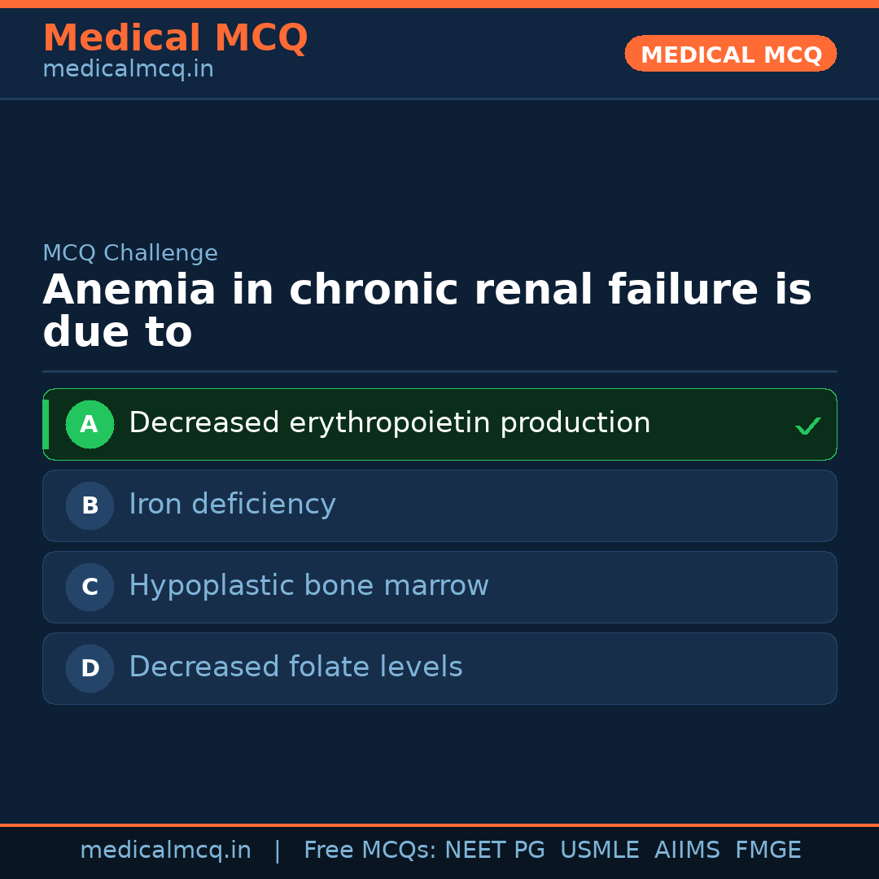Image resolution: width=879 pixels, height=879 pixels.
Task: Click the green A option circle
Action: [x=90, y=424]
